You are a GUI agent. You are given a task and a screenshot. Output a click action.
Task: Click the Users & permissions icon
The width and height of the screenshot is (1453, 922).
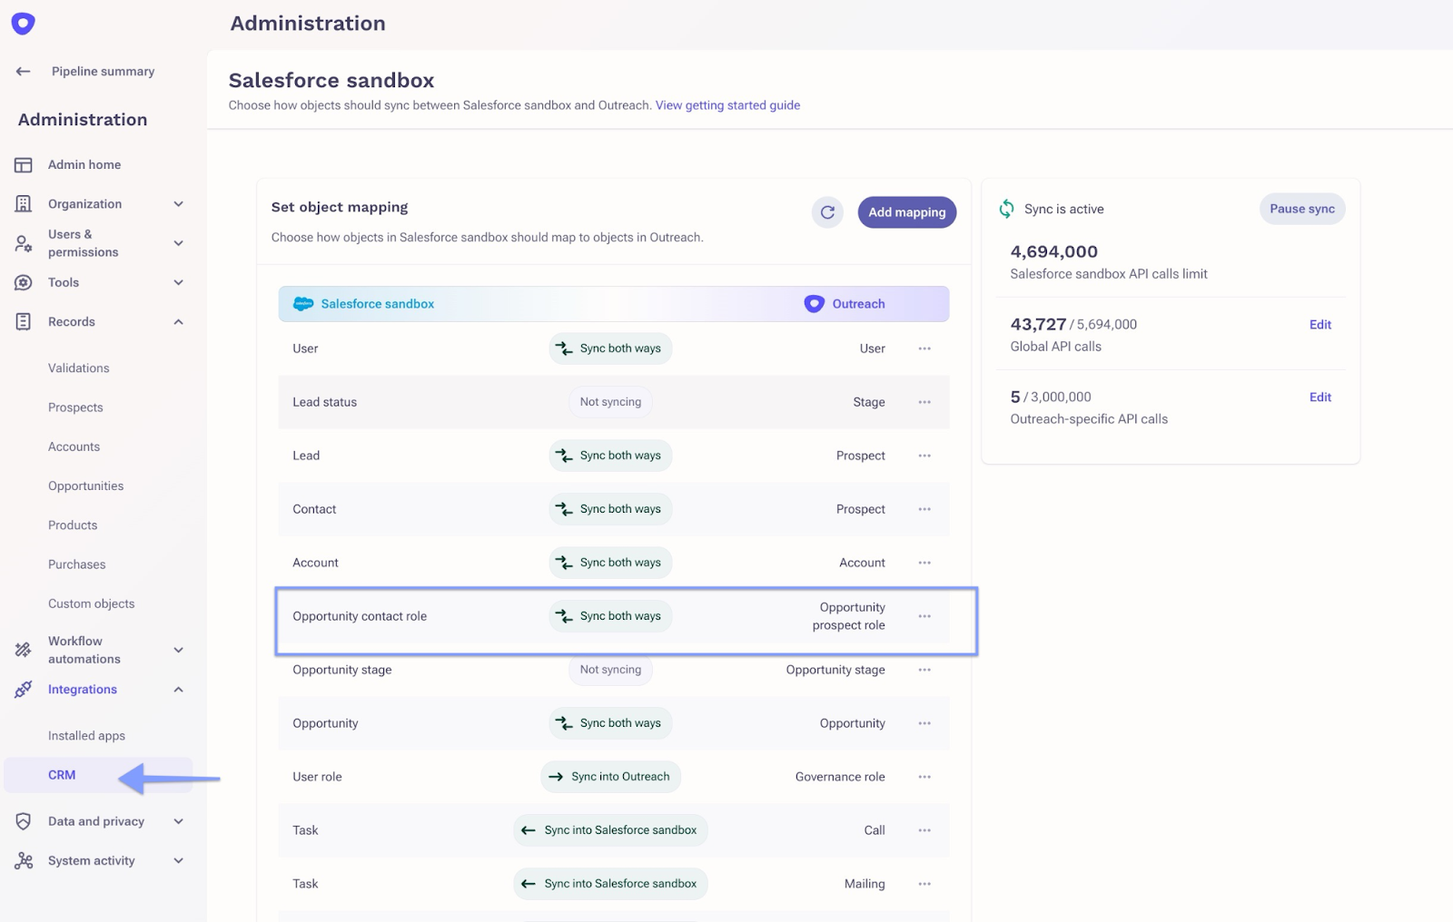pos(24,243)
